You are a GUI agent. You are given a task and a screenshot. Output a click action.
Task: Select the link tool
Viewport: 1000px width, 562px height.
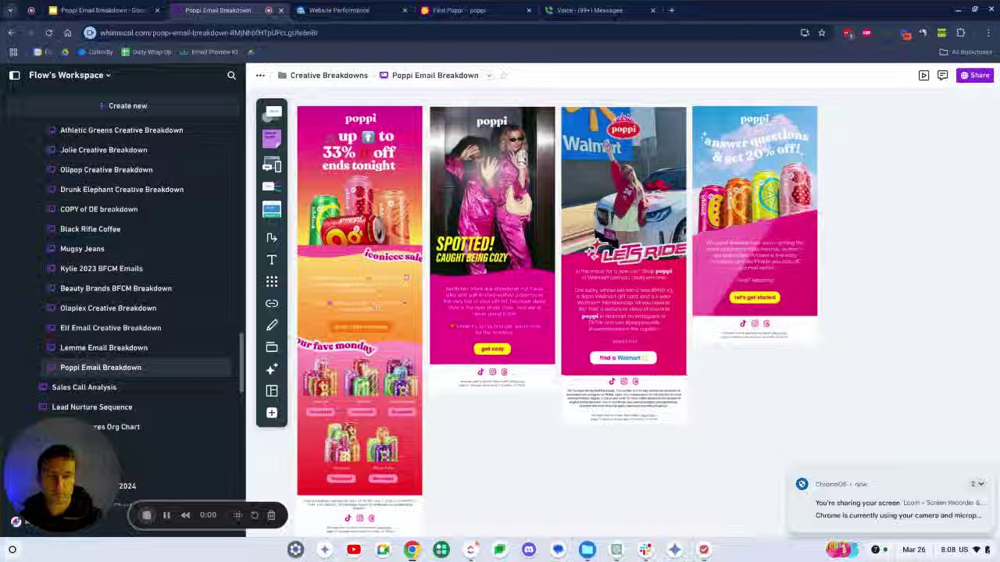click(272, 303)
